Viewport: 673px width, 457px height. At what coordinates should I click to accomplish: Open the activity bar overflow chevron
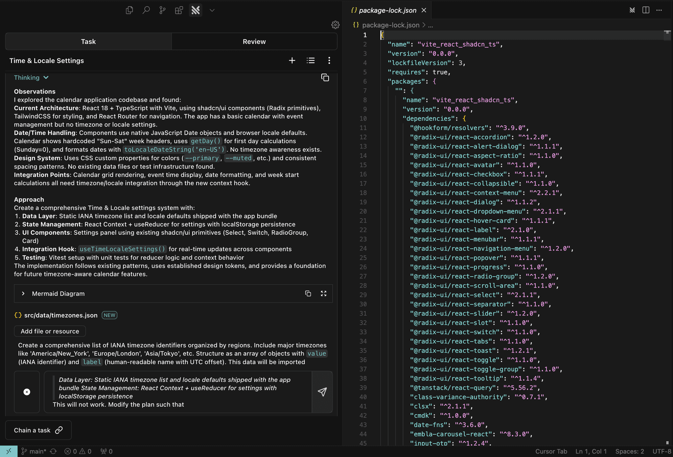[x=212, y=10]
